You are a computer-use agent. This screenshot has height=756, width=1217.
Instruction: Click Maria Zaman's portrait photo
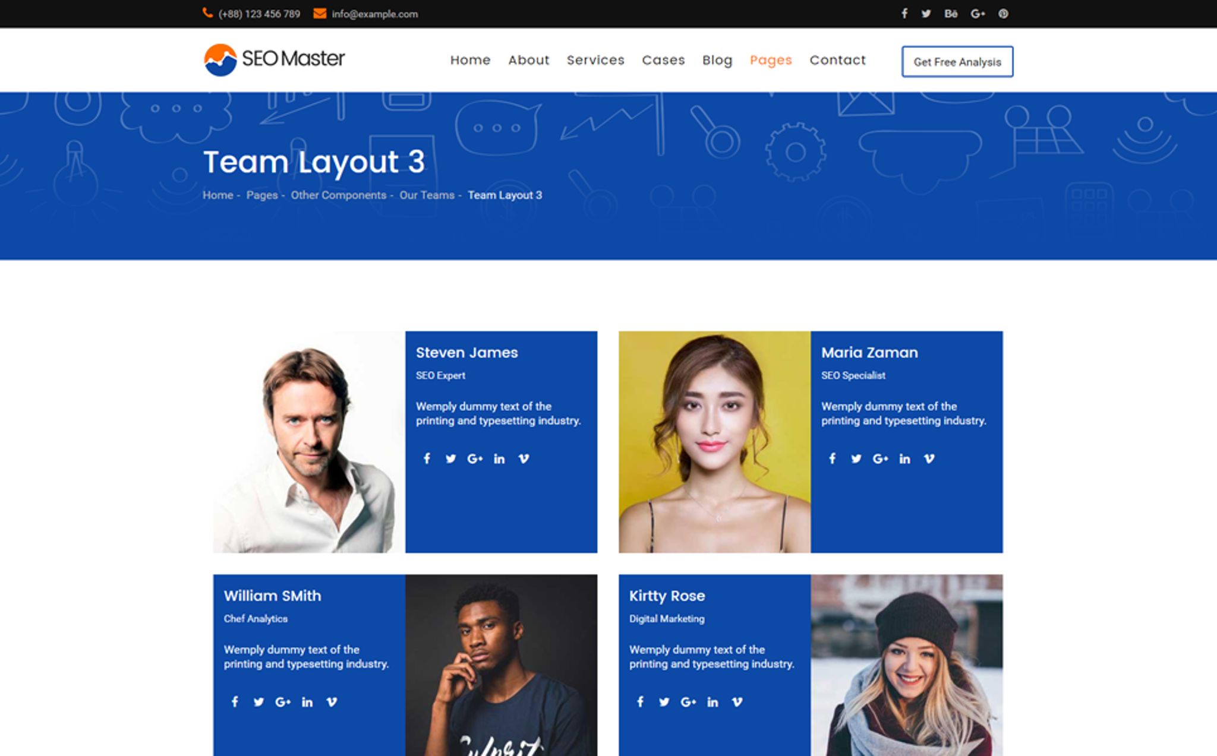714,442
